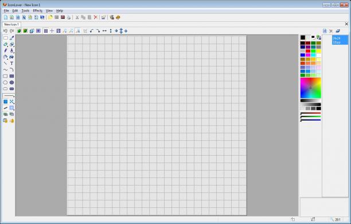The image size is (351, 224).
Task: Select the filled rounded rectangle tool
Action: click(11, 89)
